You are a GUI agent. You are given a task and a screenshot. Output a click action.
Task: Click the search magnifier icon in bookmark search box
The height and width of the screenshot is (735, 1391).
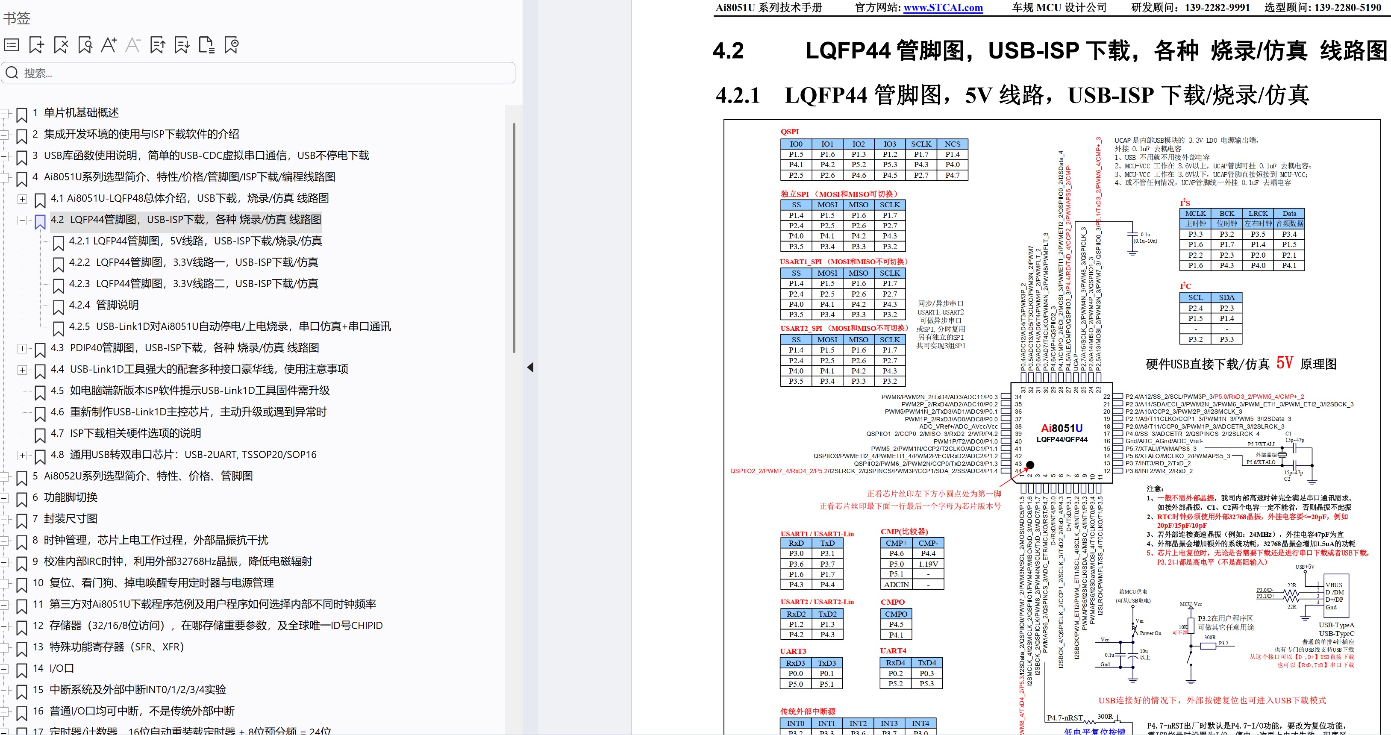12,72
